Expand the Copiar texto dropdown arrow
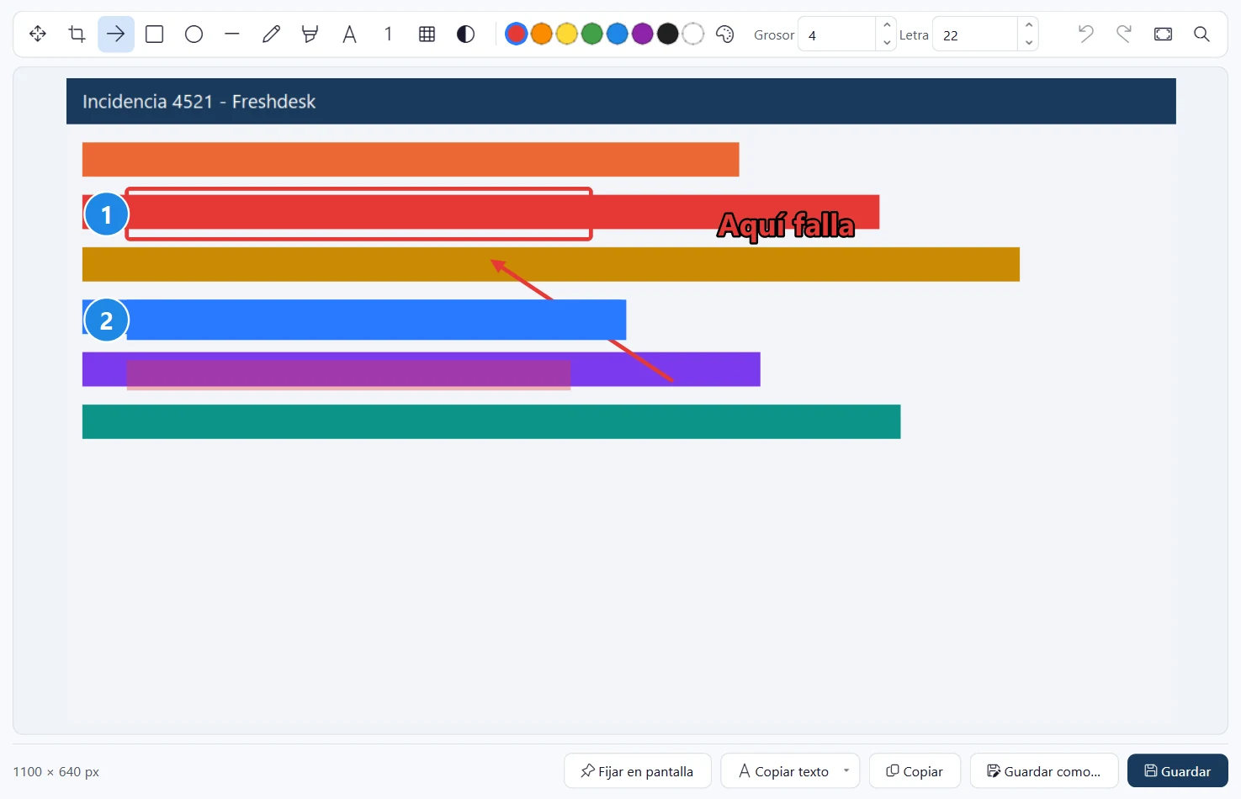The image size is (1241, 799). [x=846, y=771]
